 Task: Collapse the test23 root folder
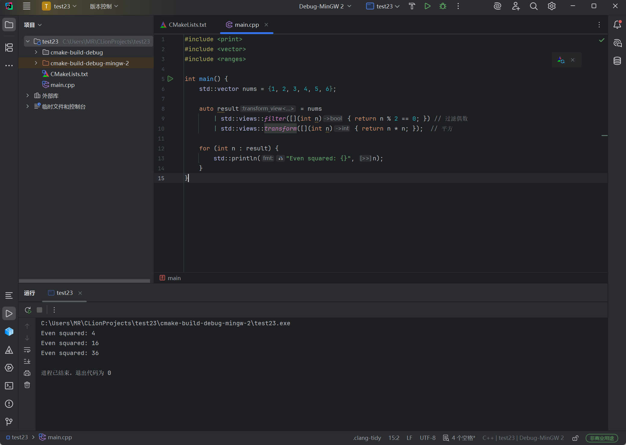[28, 41]
